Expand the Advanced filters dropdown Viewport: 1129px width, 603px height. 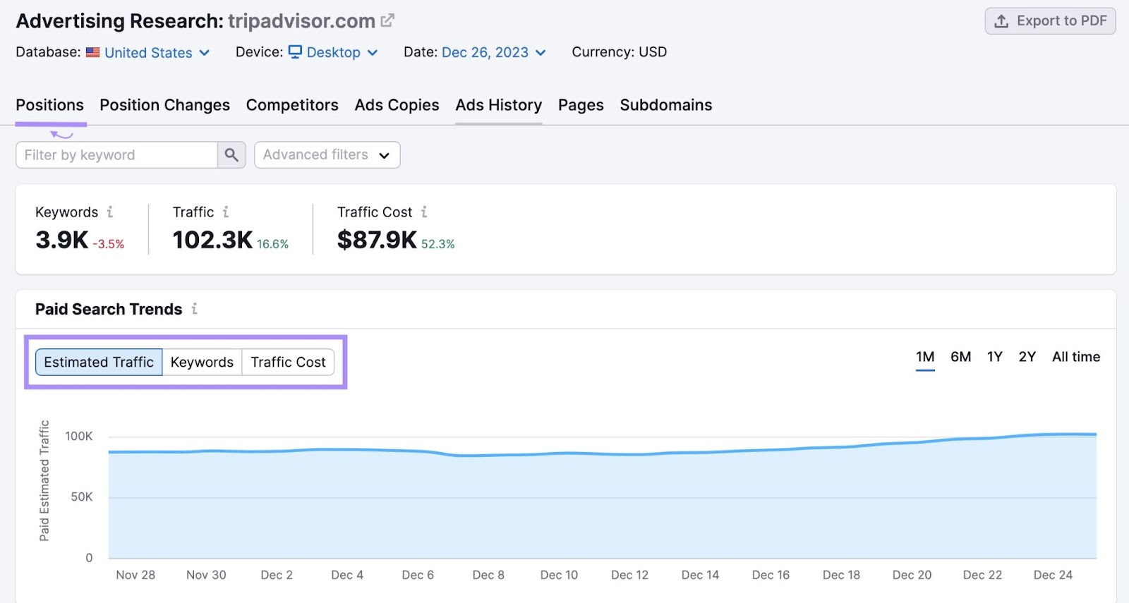[327, 155]
